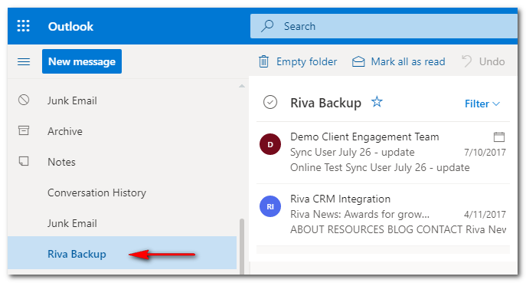Click the folder pane scrollbar thumb
Screen dimensions: 526x283
241,246
